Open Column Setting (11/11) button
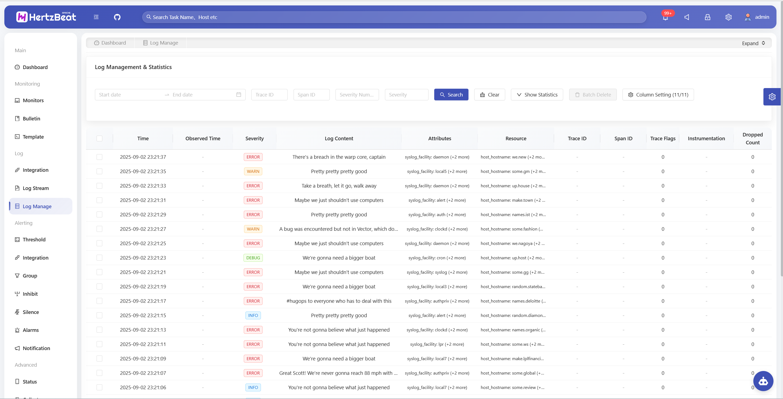Screen dimensions: 783x399 (658, 95)
